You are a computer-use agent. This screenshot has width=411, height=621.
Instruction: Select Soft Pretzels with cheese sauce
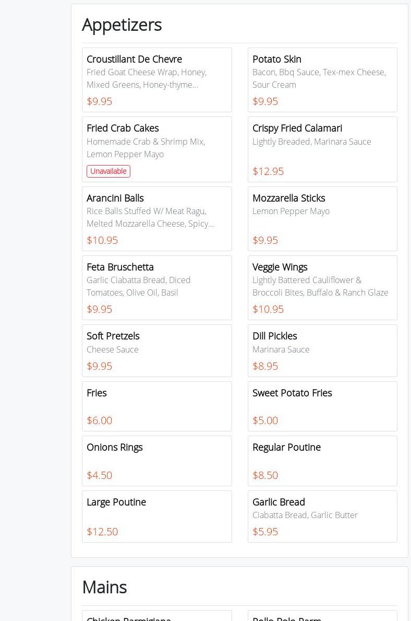tap(156, 350)
